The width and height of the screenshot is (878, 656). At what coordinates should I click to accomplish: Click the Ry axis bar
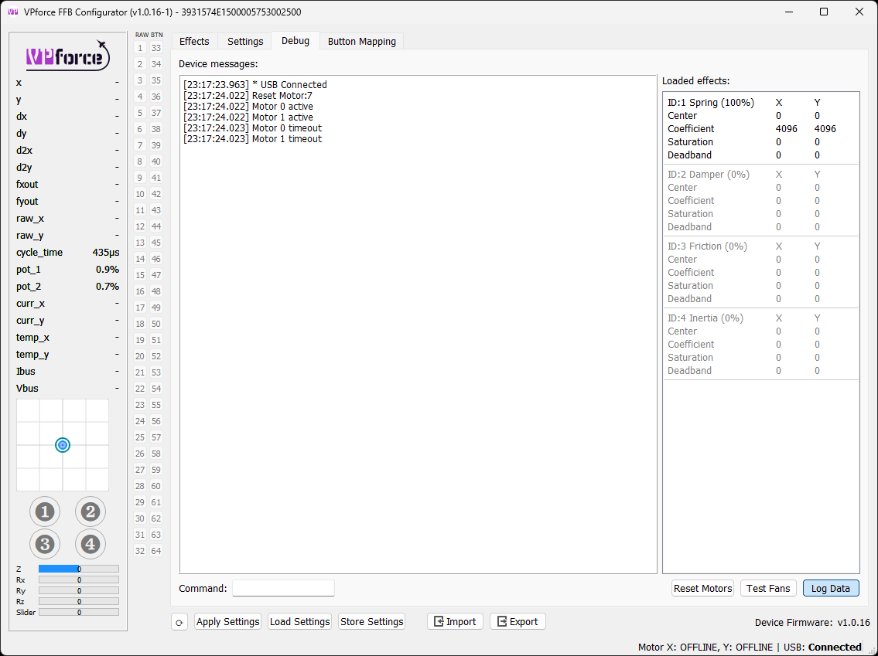(79, 590)
